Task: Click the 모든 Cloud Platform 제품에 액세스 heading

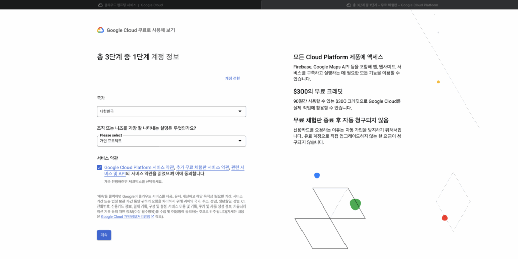Action: tap(338, 57)
